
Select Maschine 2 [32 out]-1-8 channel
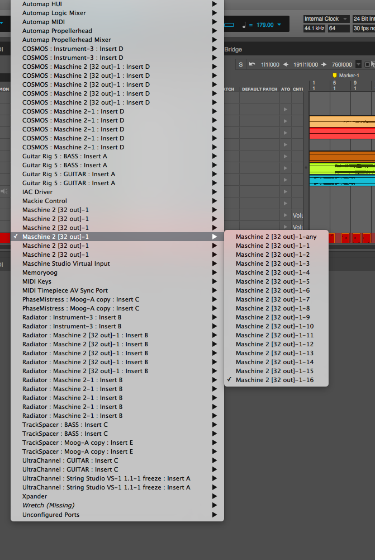pyautogui.click(x=276, y=308)
